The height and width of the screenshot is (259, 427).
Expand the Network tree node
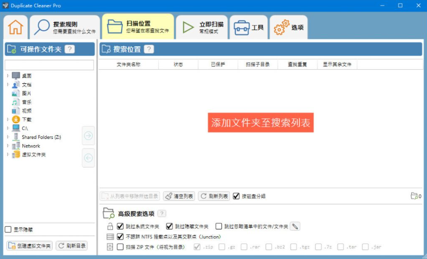point(8,146)
